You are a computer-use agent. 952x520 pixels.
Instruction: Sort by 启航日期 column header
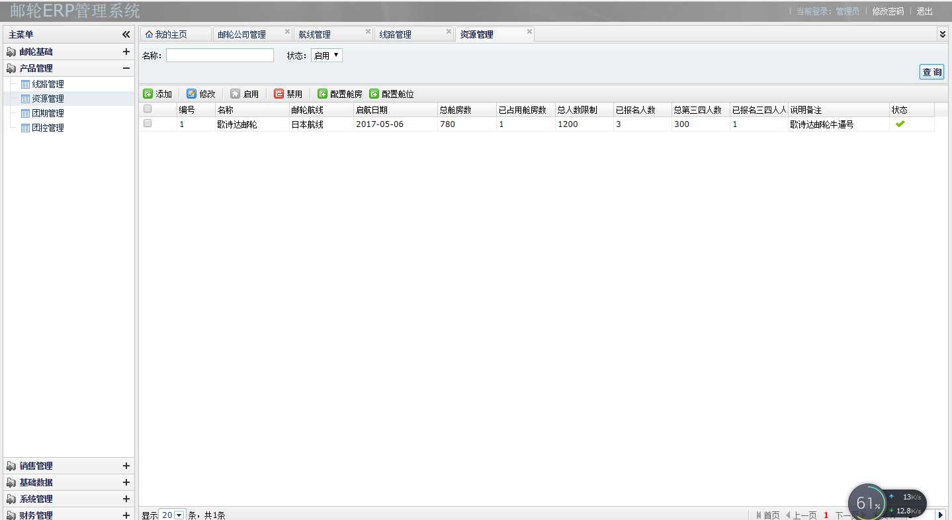(395, 110)
